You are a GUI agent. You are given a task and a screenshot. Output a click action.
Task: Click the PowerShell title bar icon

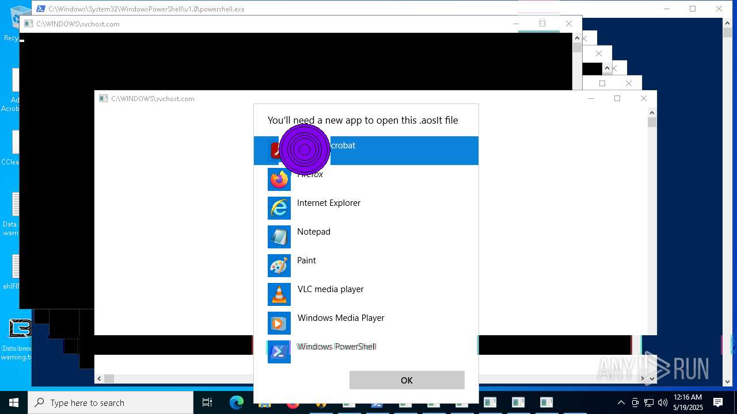41,9
